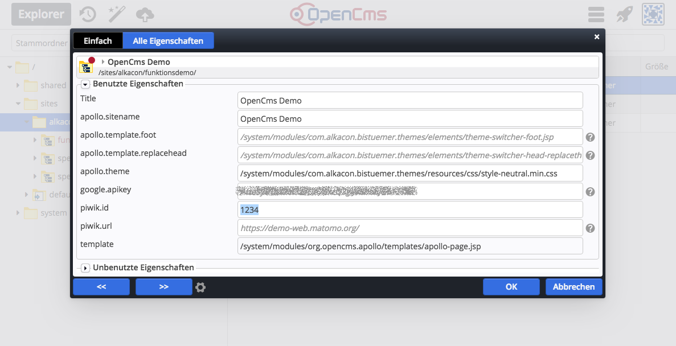Click the OpenCms Demo folder resource icon
Screen dimensions: 676x346
pos(87,66)
